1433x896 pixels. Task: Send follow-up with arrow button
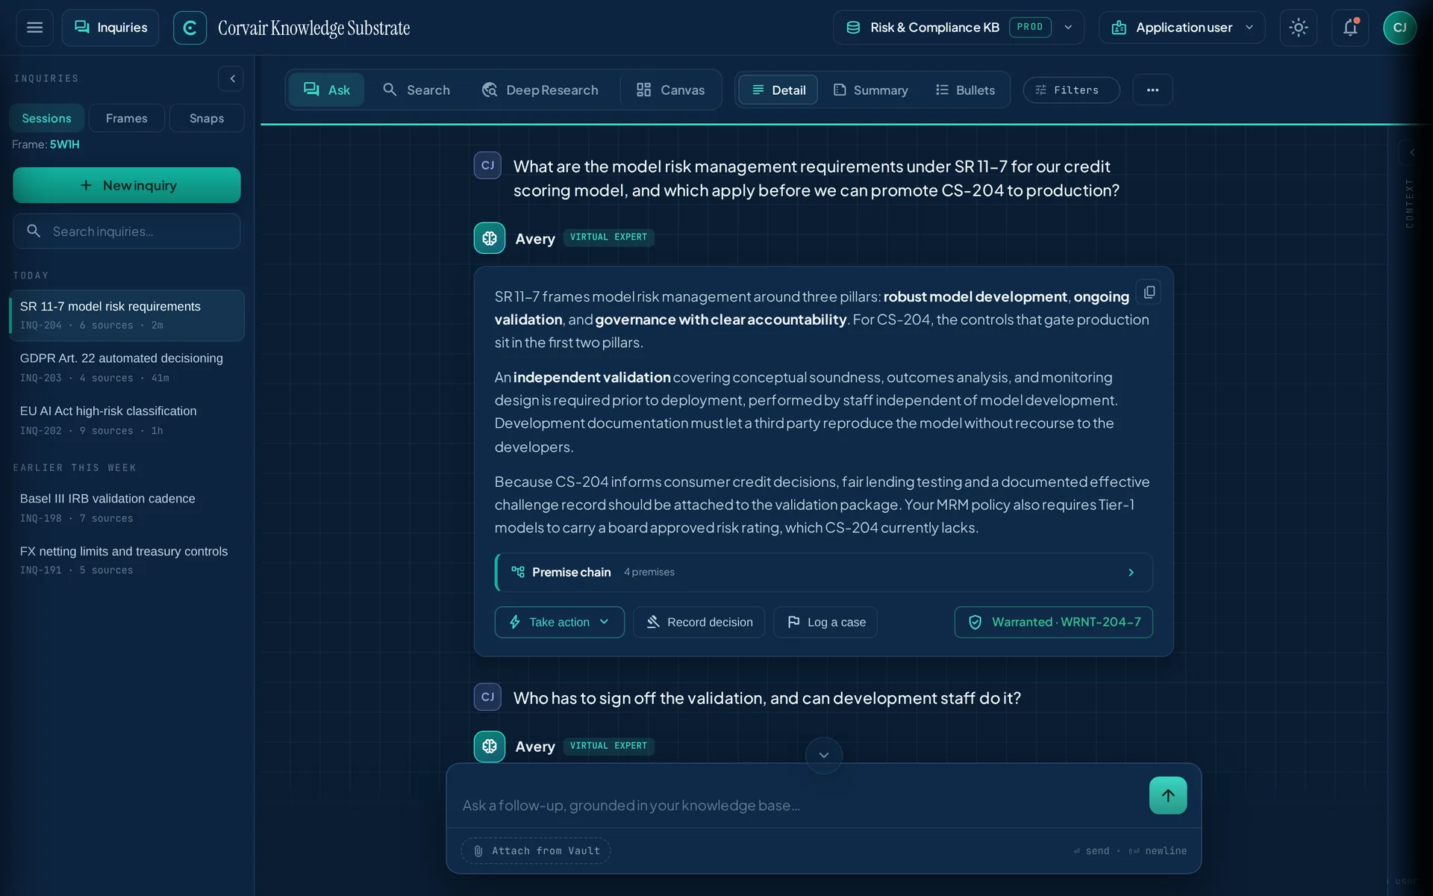click(1168, 795)
